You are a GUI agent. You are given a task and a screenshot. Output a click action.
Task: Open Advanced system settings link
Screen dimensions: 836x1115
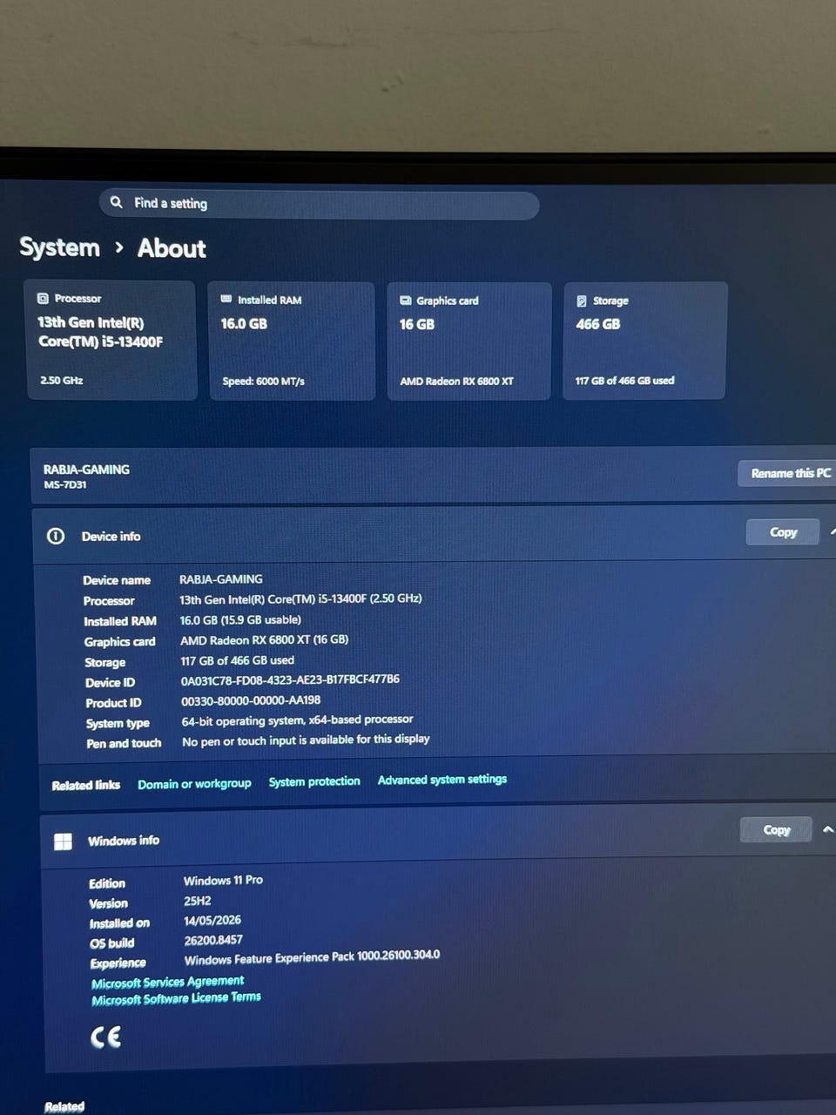pyautogui.click(x=442, y=780)
